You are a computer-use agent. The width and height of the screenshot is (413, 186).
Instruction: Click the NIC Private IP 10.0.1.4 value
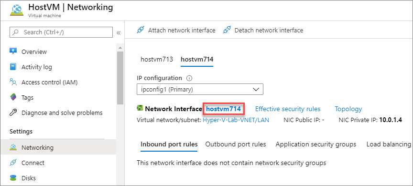pyautogui.click(x=391, y=120)
